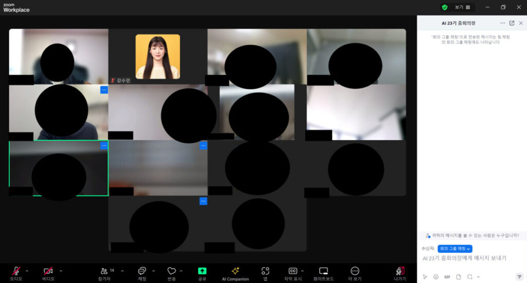Open the 참가자 participants panel
This screenshot has width=527, height=283.
click(x=104, y=271)
